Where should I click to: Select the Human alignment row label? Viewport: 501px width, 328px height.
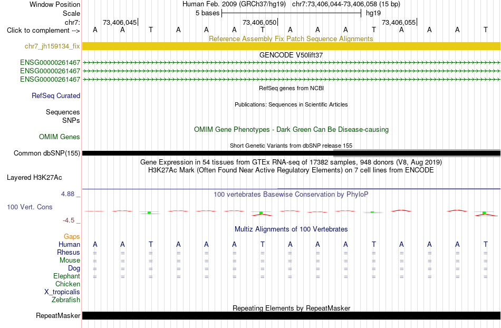pyautogui.click(x=69, y=245)
